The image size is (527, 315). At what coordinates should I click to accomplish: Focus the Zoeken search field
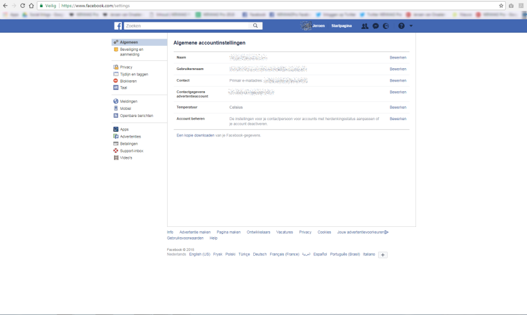187,26
